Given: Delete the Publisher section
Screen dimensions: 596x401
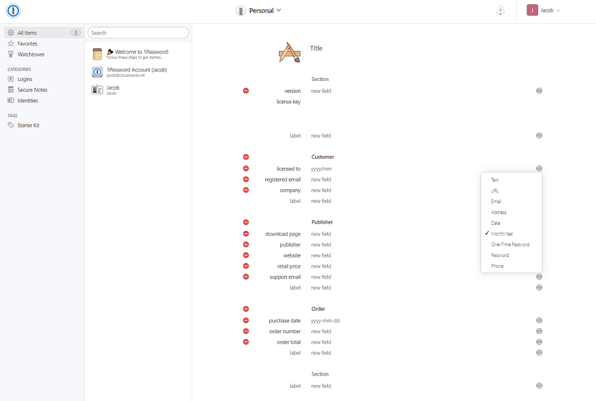Looking at the screenshot, I should (x=246, y=223).
